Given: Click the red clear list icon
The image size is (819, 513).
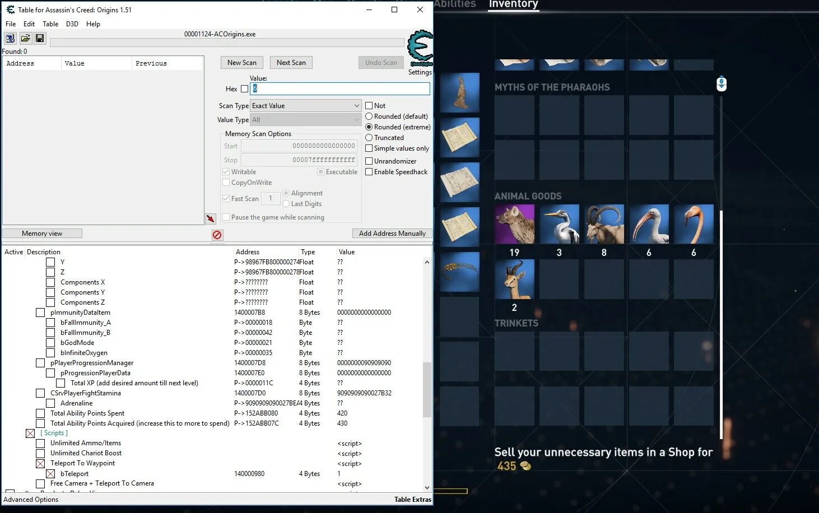Looking at the screenshot, I should pyautogui.click(x=217, y=235).
